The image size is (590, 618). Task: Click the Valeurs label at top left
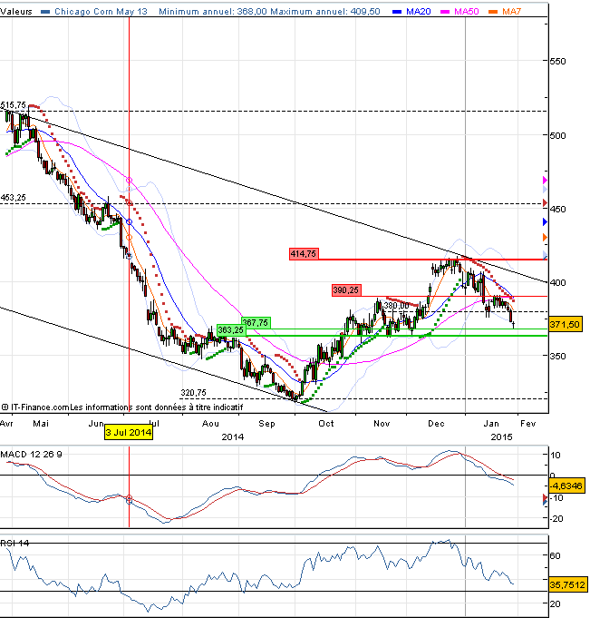click(x=16, y=12)
